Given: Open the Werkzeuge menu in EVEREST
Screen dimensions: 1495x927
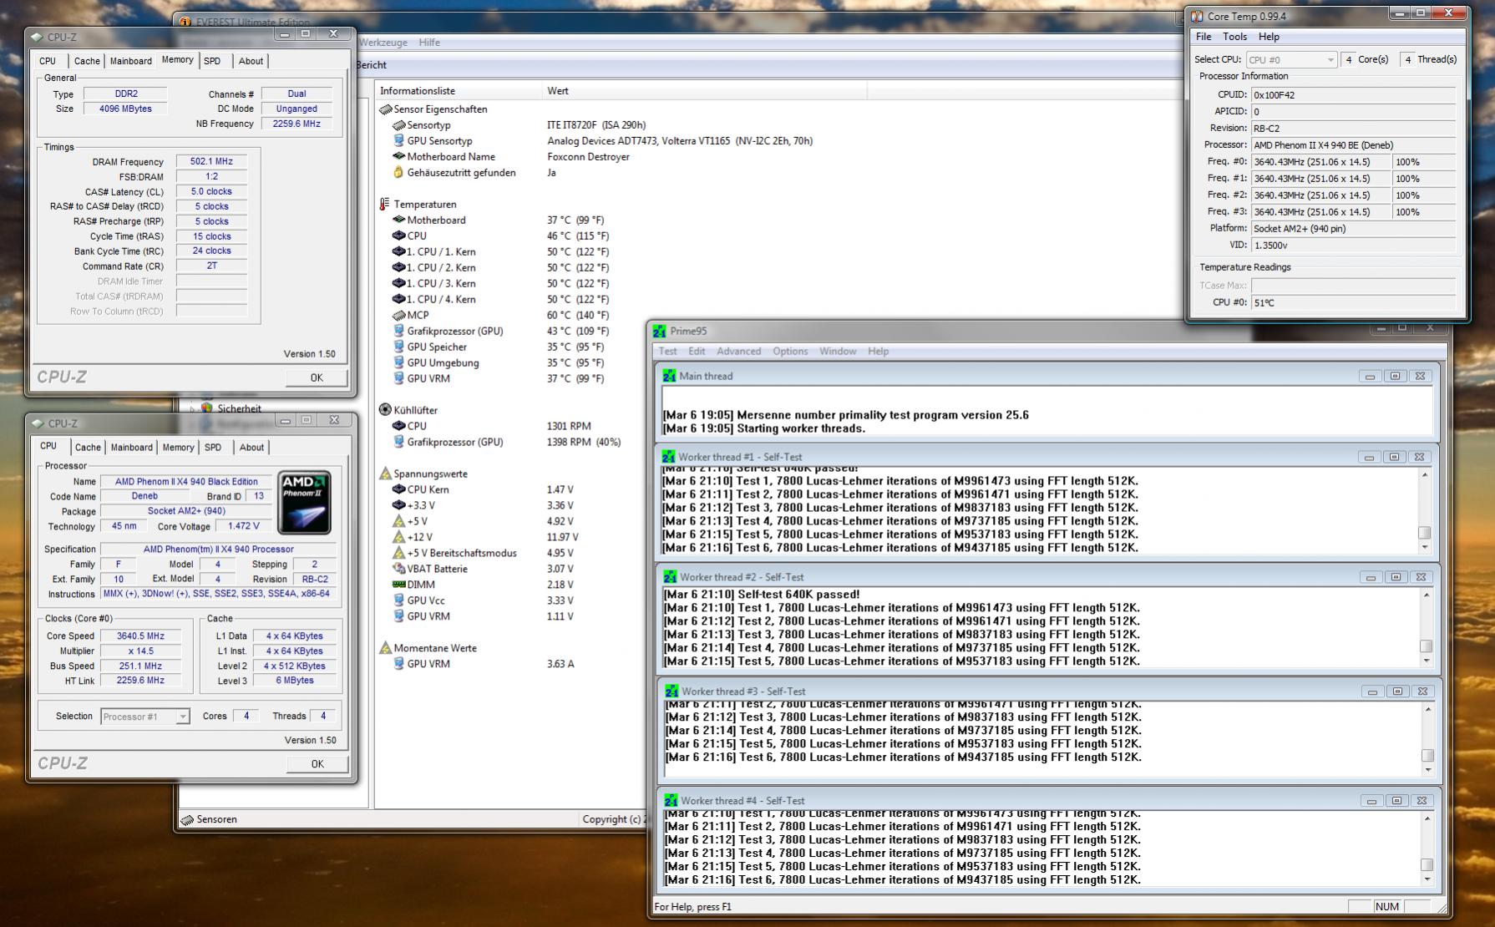Looking at the screenshot, I should (x=383, y=43).
